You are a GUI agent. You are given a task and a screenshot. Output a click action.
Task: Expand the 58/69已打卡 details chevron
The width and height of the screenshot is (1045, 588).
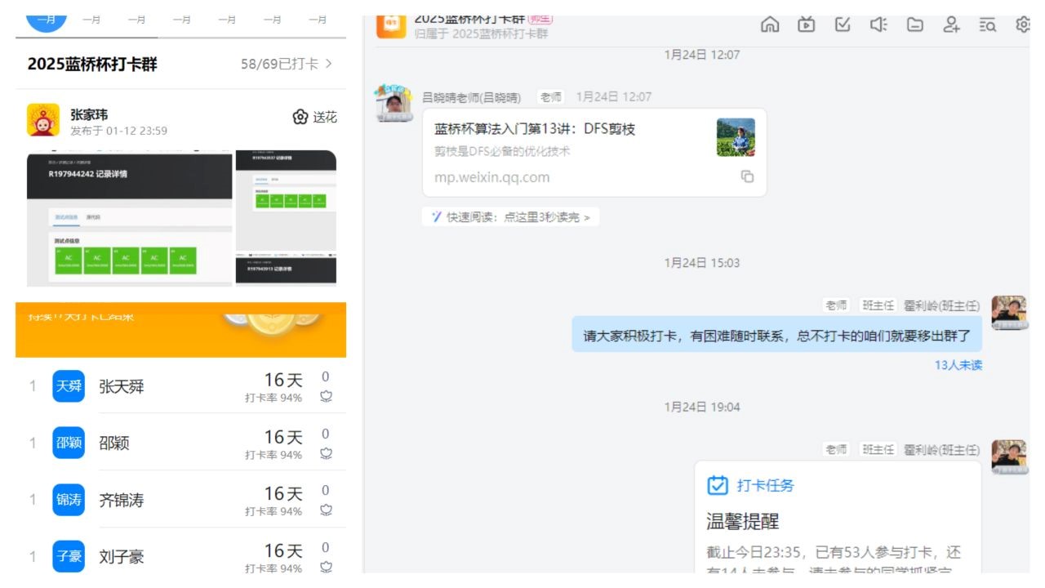pyautogui.click(x=329, y=64)
